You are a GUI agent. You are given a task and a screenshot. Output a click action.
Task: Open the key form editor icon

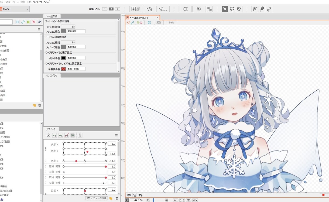73,135
